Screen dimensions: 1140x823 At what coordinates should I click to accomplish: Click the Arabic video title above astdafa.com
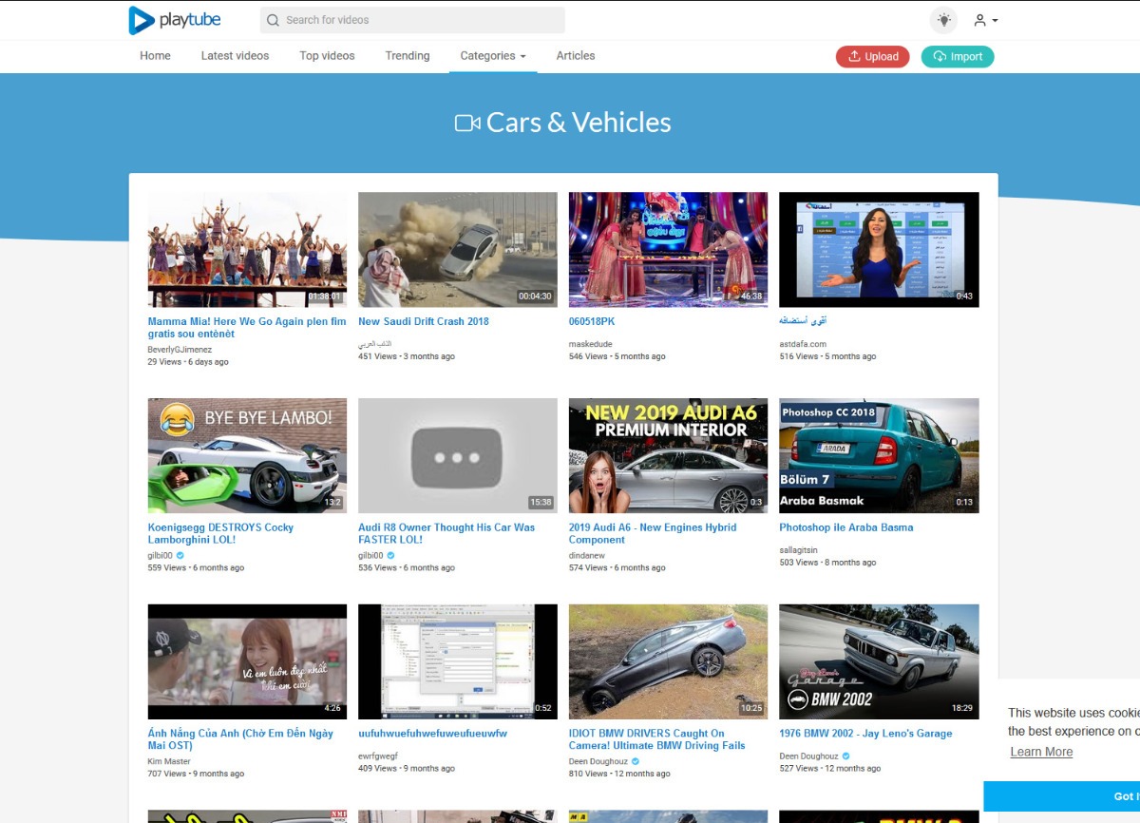pyautogui.click(x=803, y=321)
